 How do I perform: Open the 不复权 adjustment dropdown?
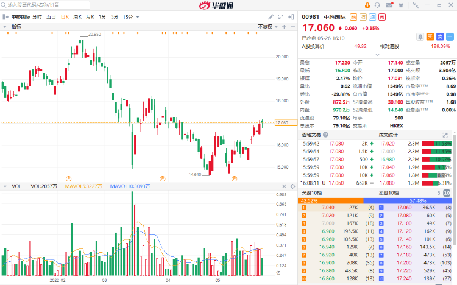[x=267, y=27]
